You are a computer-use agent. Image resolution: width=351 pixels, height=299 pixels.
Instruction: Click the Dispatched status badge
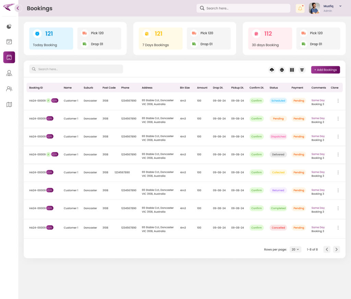click(x=278, y=137)
